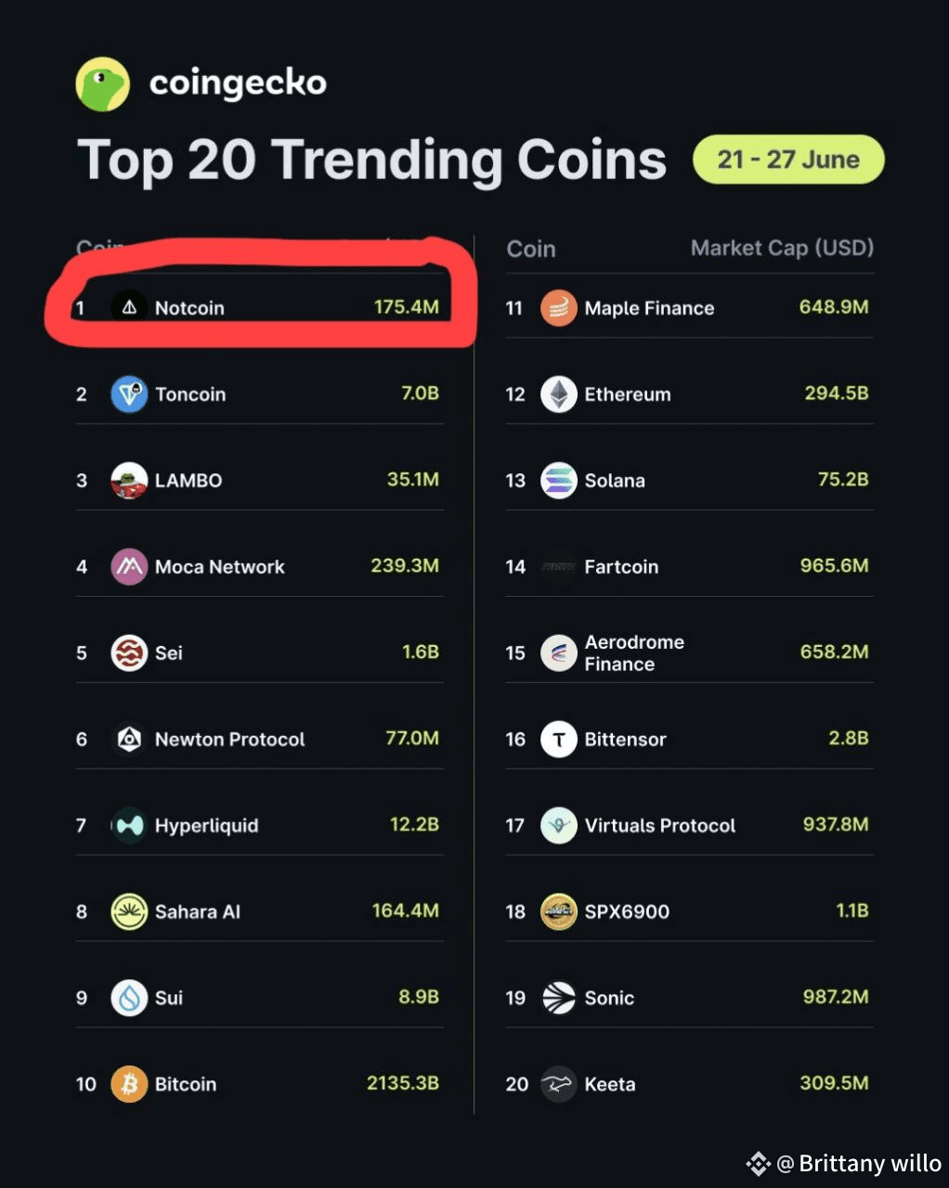Click the LAMBO coin icon
Image resolution: width=949 pixels, height=1188 pixels.
click(x=129, y=481)
